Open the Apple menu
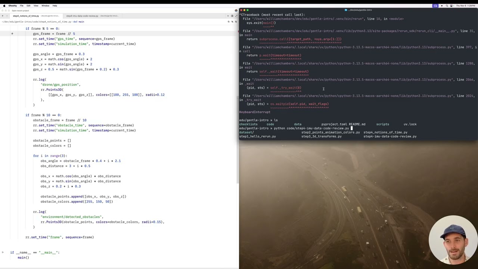This screenshot has height=269, width=478. (4, 6)
